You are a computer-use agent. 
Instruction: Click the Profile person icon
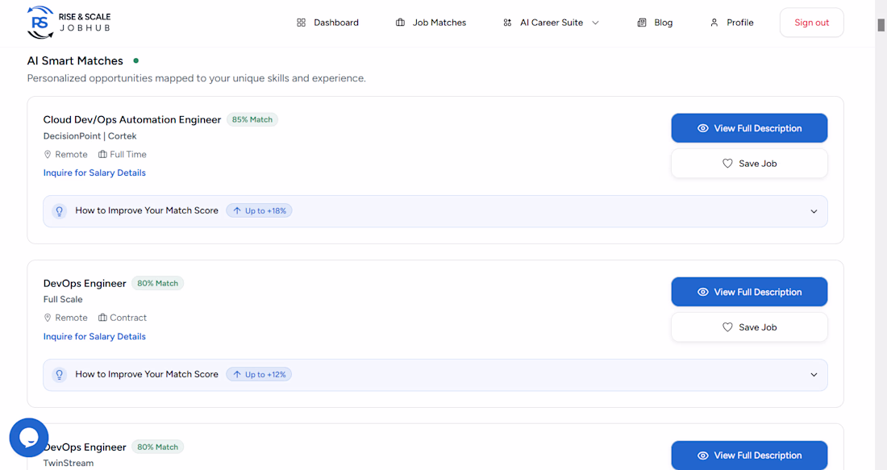tap(714, 23)
